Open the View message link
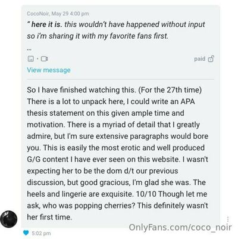Screen dimensions: 238x239 point(49,70)
